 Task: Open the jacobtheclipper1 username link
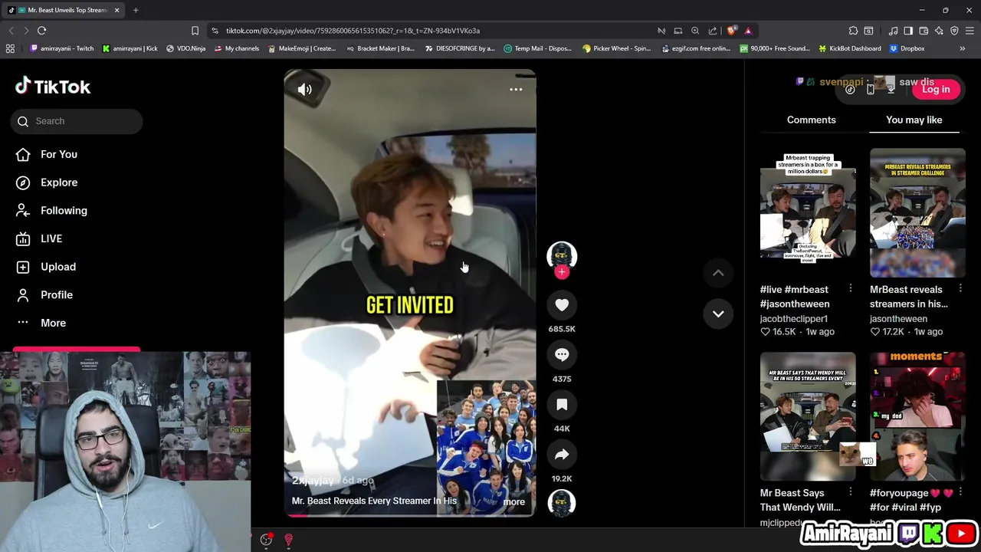click(x=793, y=319)
